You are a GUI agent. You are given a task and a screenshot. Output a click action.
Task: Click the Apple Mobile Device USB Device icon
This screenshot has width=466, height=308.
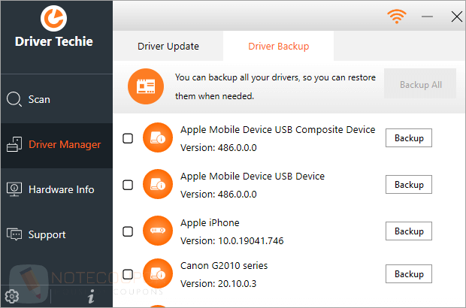[x=158, y=184]
